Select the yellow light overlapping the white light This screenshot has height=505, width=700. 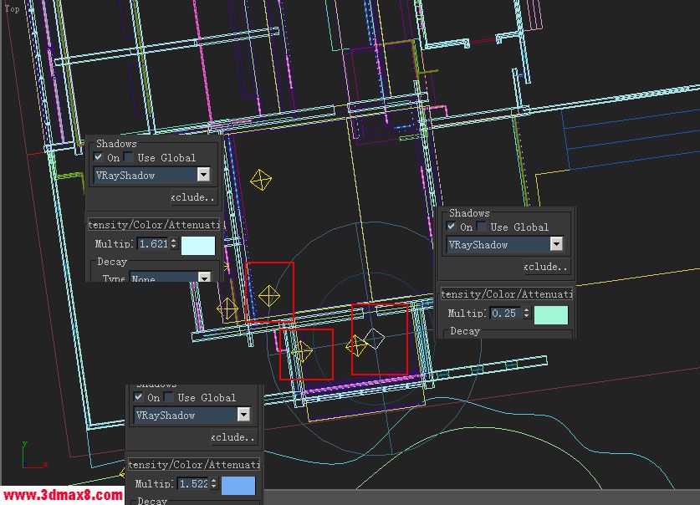pyautogui.click(x=356, y=346)
